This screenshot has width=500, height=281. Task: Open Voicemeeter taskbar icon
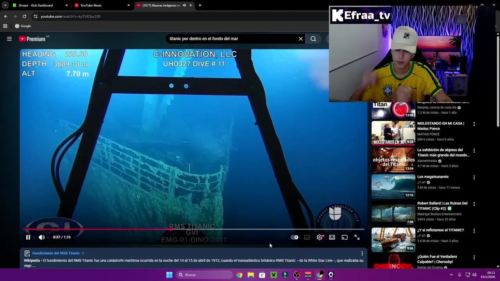[x=308, y=275]
